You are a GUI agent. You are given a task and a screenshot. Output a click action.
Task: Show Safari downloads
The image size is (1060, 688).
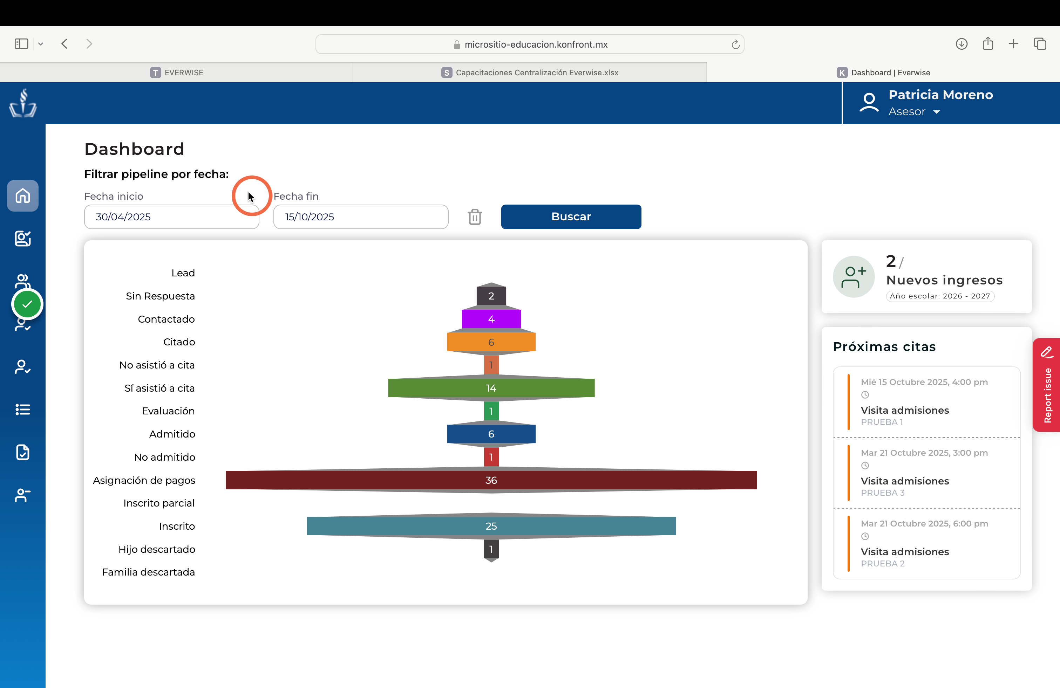pyautogui.click(x=962, y=43)
